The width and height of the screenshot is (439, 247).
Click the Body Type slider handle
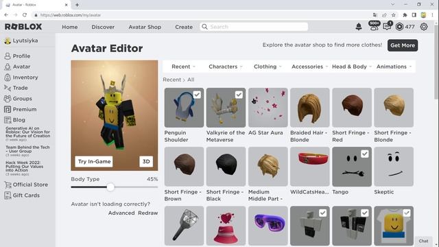[x=110, y=187]
